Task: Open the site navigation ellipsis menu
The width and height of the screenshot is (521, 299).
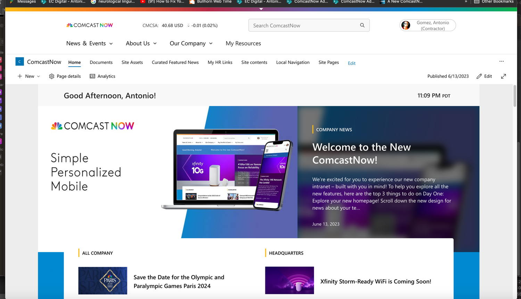Action: (x=502, y=61)
